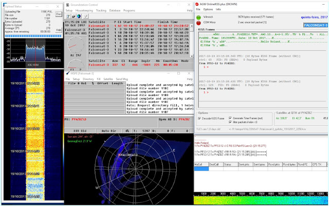329x206 pixels.
Task: Open the Housekeeping menu
Action: click(85, 10)
